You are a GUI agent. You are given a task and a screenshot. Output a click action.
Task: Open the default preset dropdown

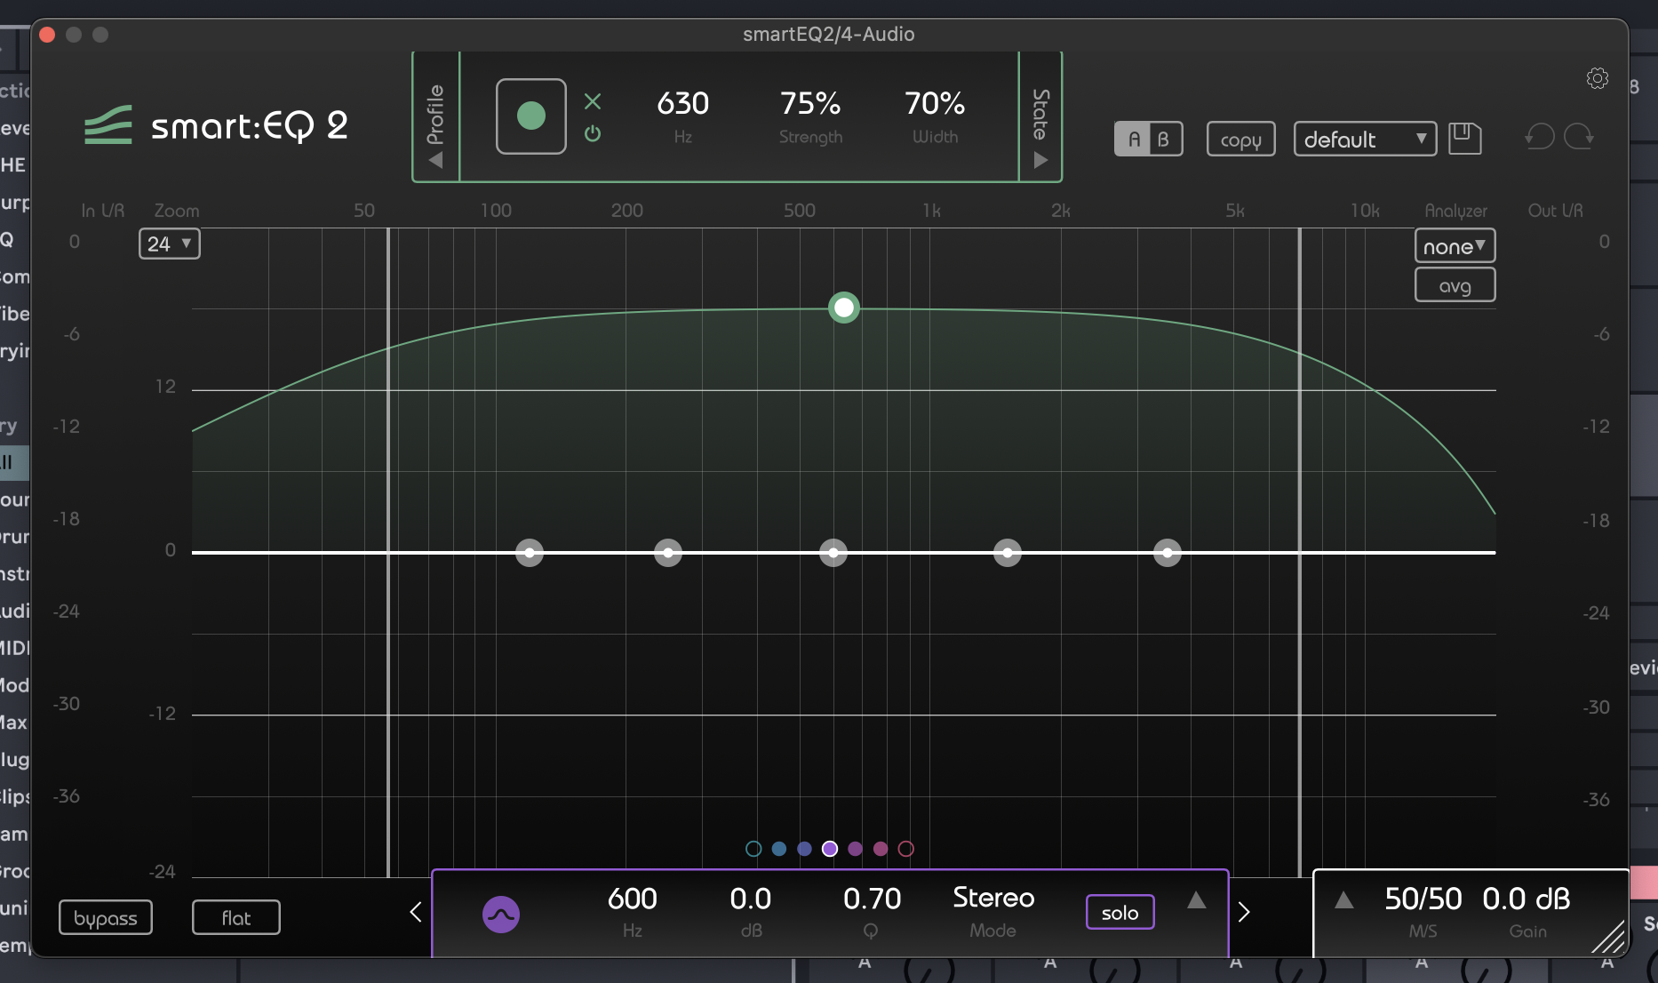tap(1365, 140)
